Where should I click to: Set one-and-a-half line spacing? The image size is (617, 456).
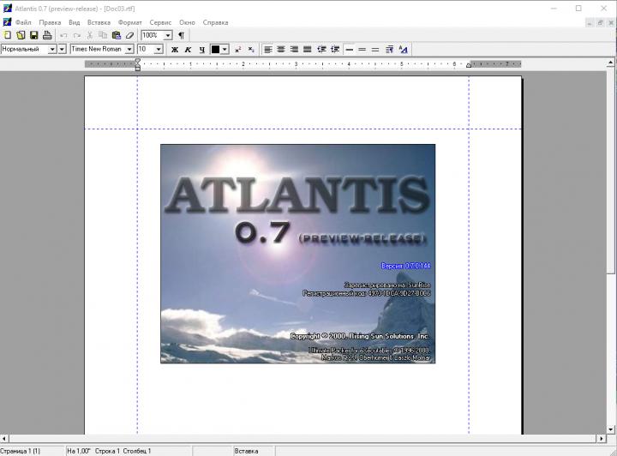[362, 49]
